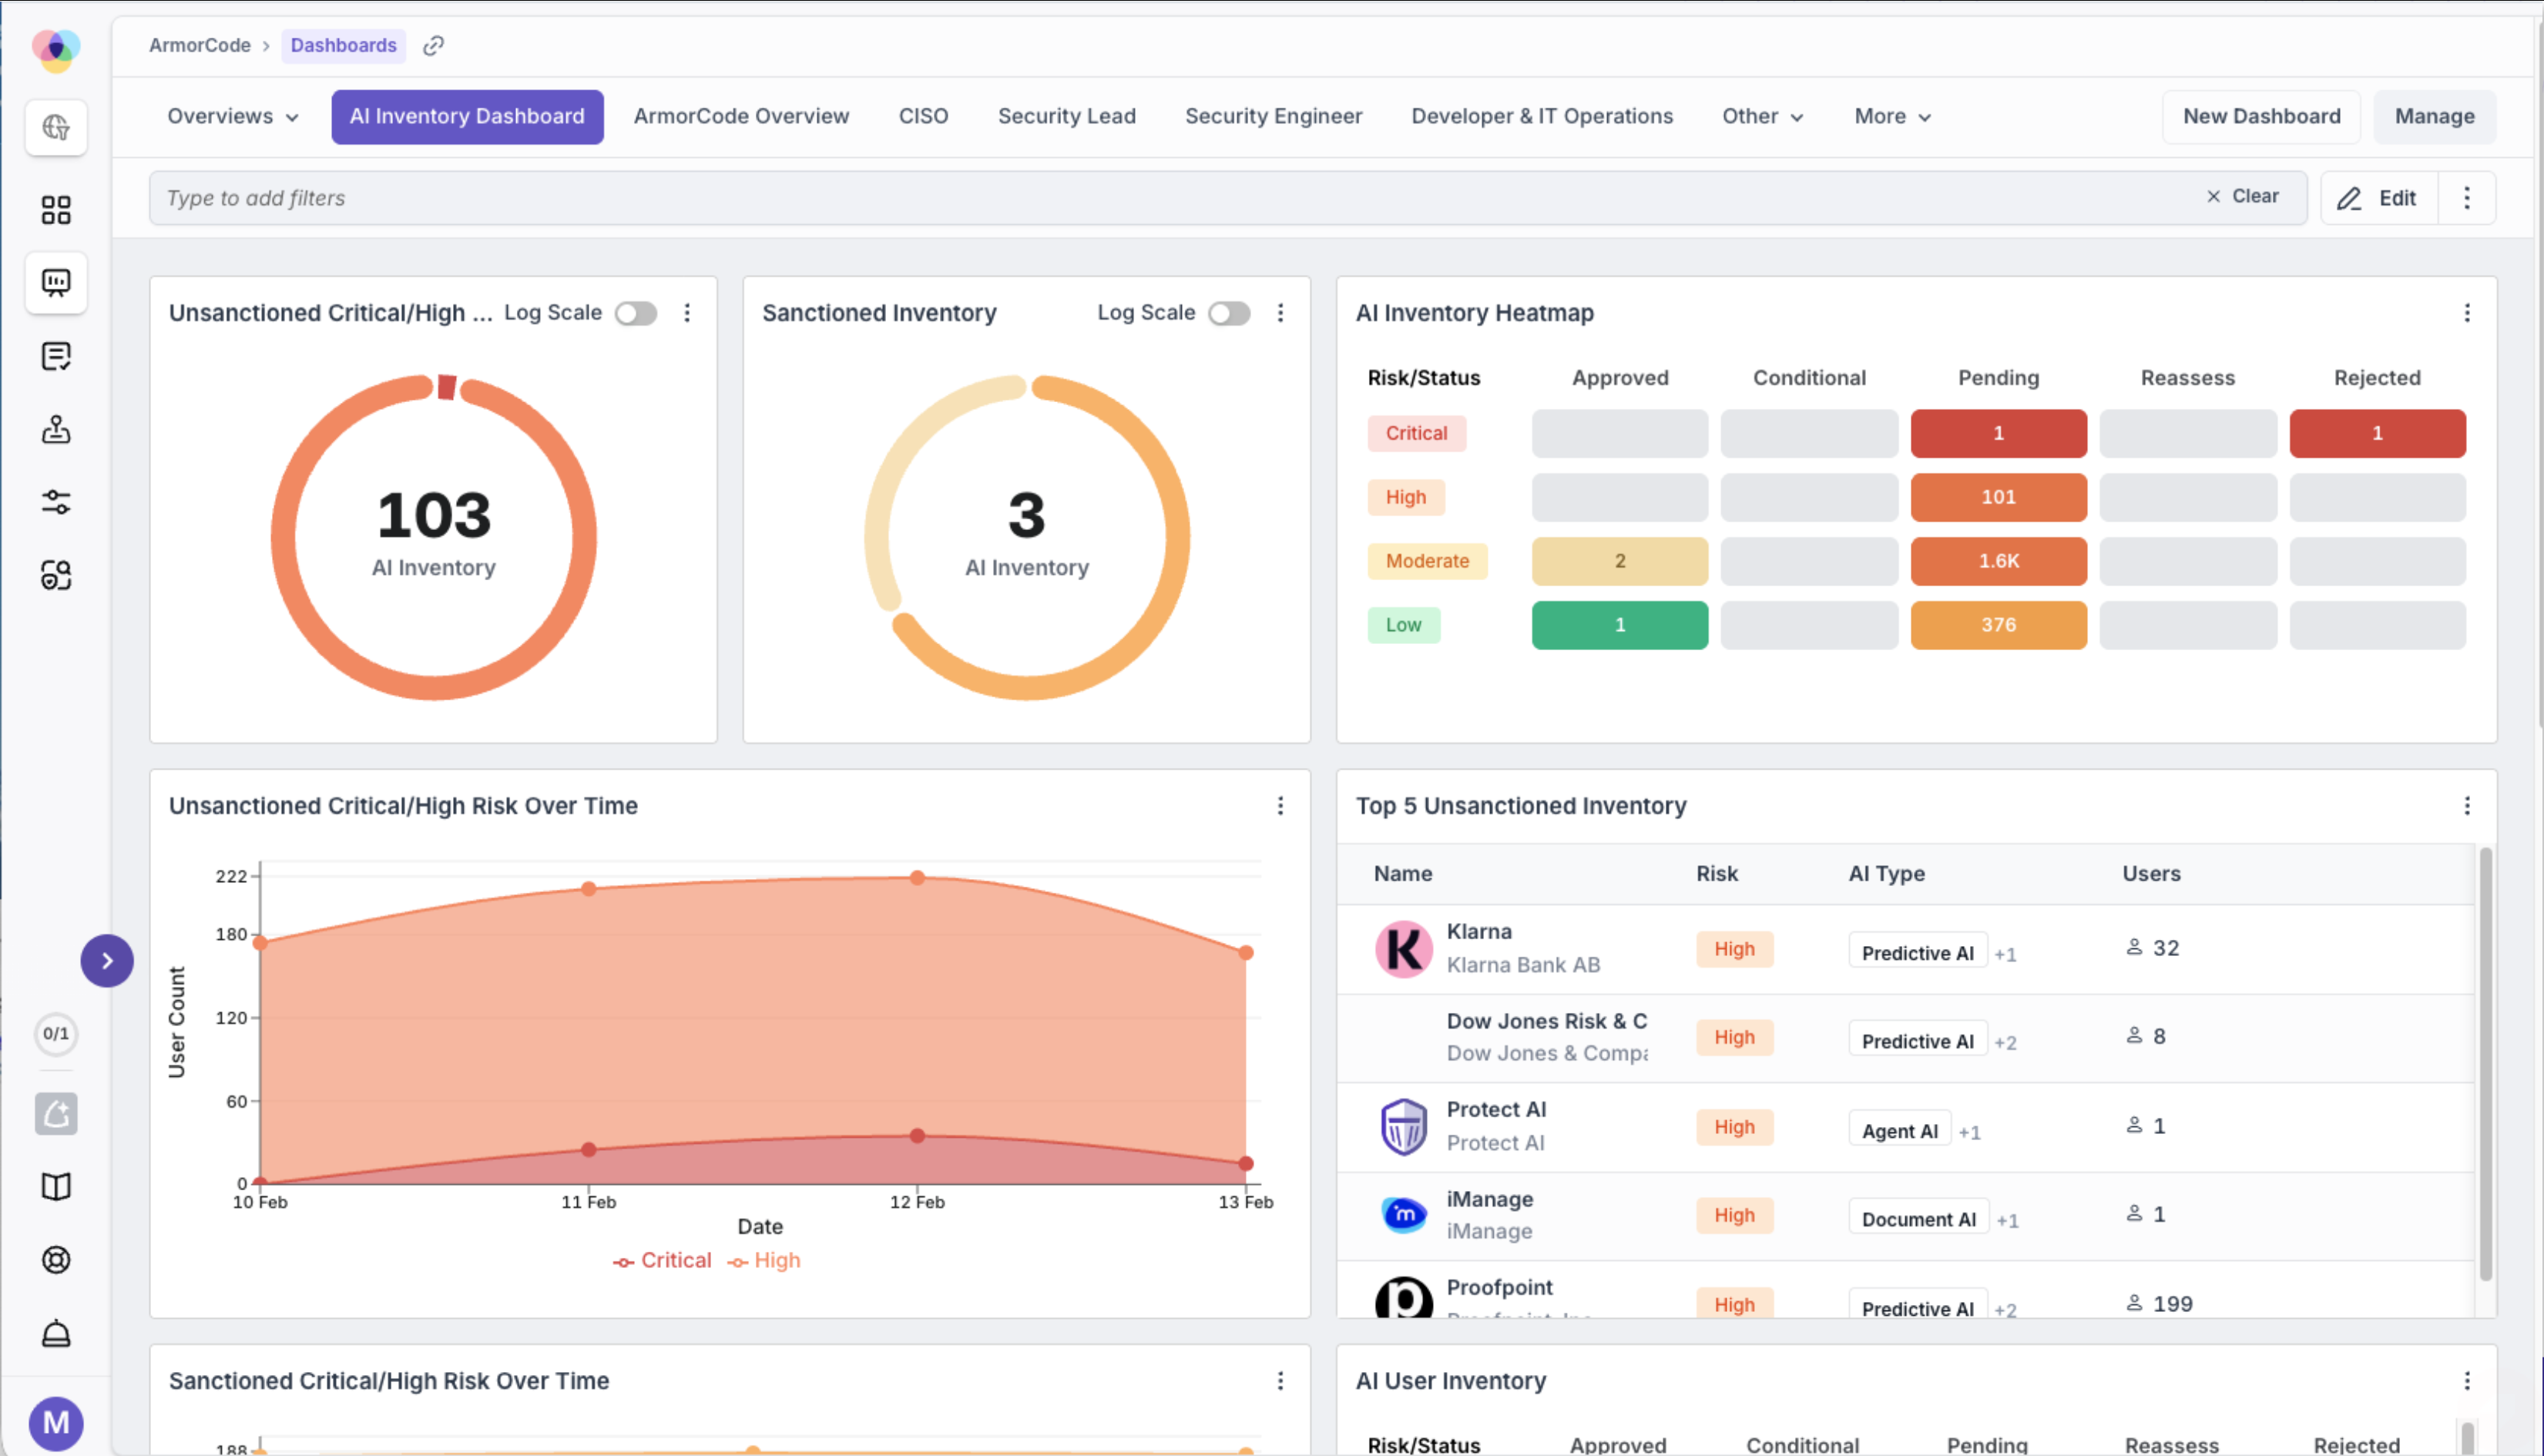Click the lifebuoy support icon in sidebar
Image resolution: width=2544 pixels, height=1456 pixels.
click(56, 1260)
